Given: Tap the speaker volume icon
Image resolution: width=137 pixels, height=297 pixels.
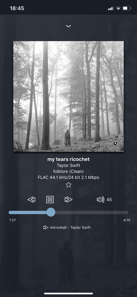Looking at the screenshot, I should pos(101,199).
